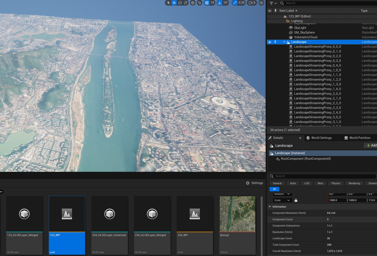Image resolution: width=377 pixels, height=256 pixels.
Task: Click the Scale X value field 1000.0
Action: [x=337, y=200]
